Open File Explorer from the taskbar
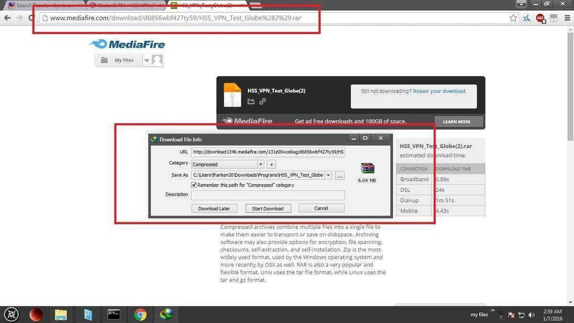574x323 pixels. [x=61, y=314]
